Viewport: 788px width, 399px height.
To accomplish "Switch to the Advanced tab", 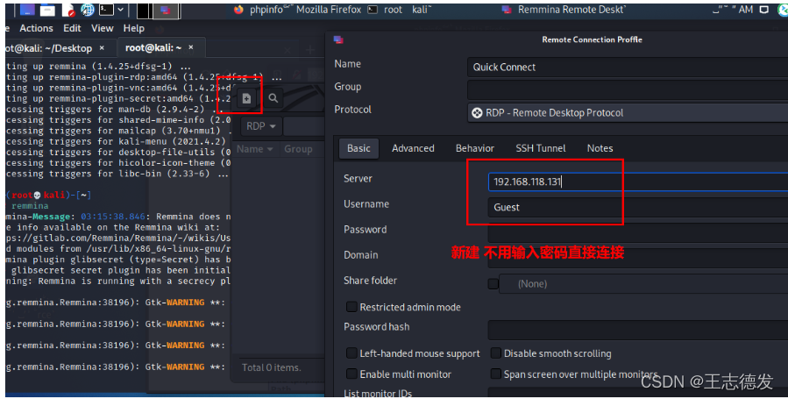I will click(413, 148).
